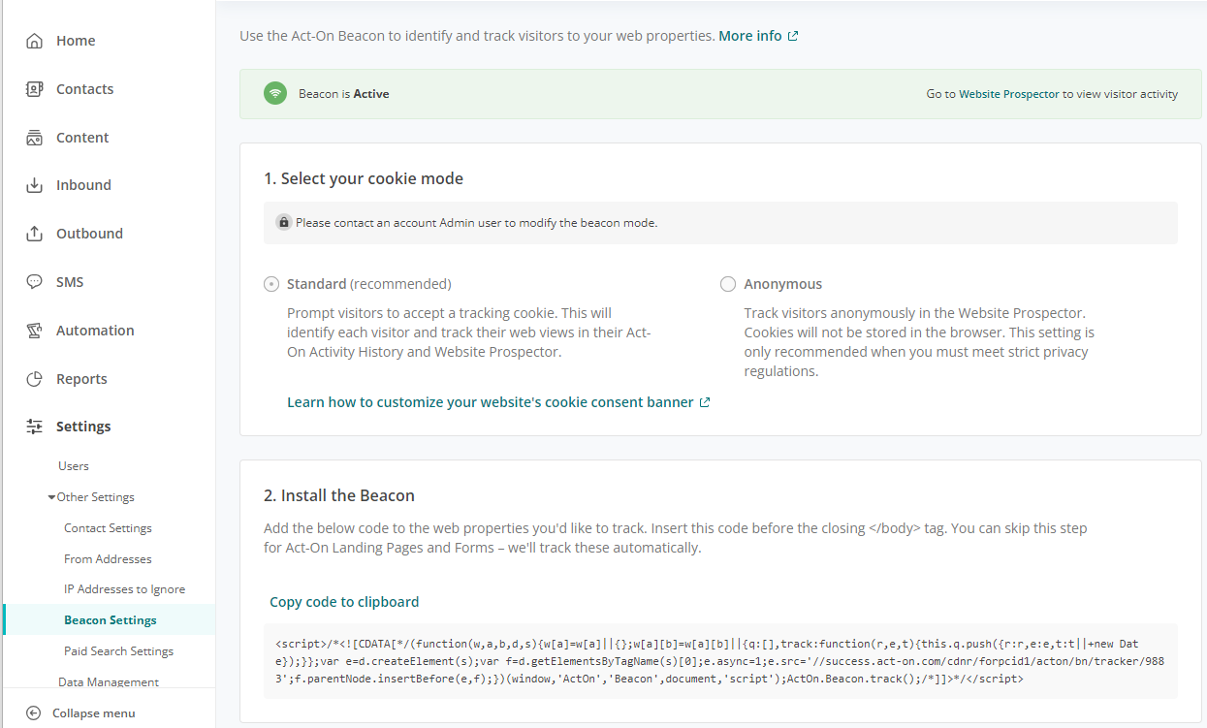
Task: Collapse the Other Settings tree arrow
Action: tap(51, 497)
